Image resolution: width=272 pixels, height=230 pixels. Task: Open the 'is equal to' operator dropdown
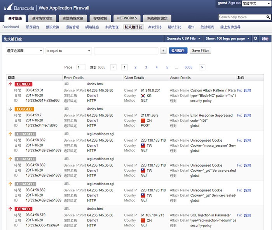point(68,51)
